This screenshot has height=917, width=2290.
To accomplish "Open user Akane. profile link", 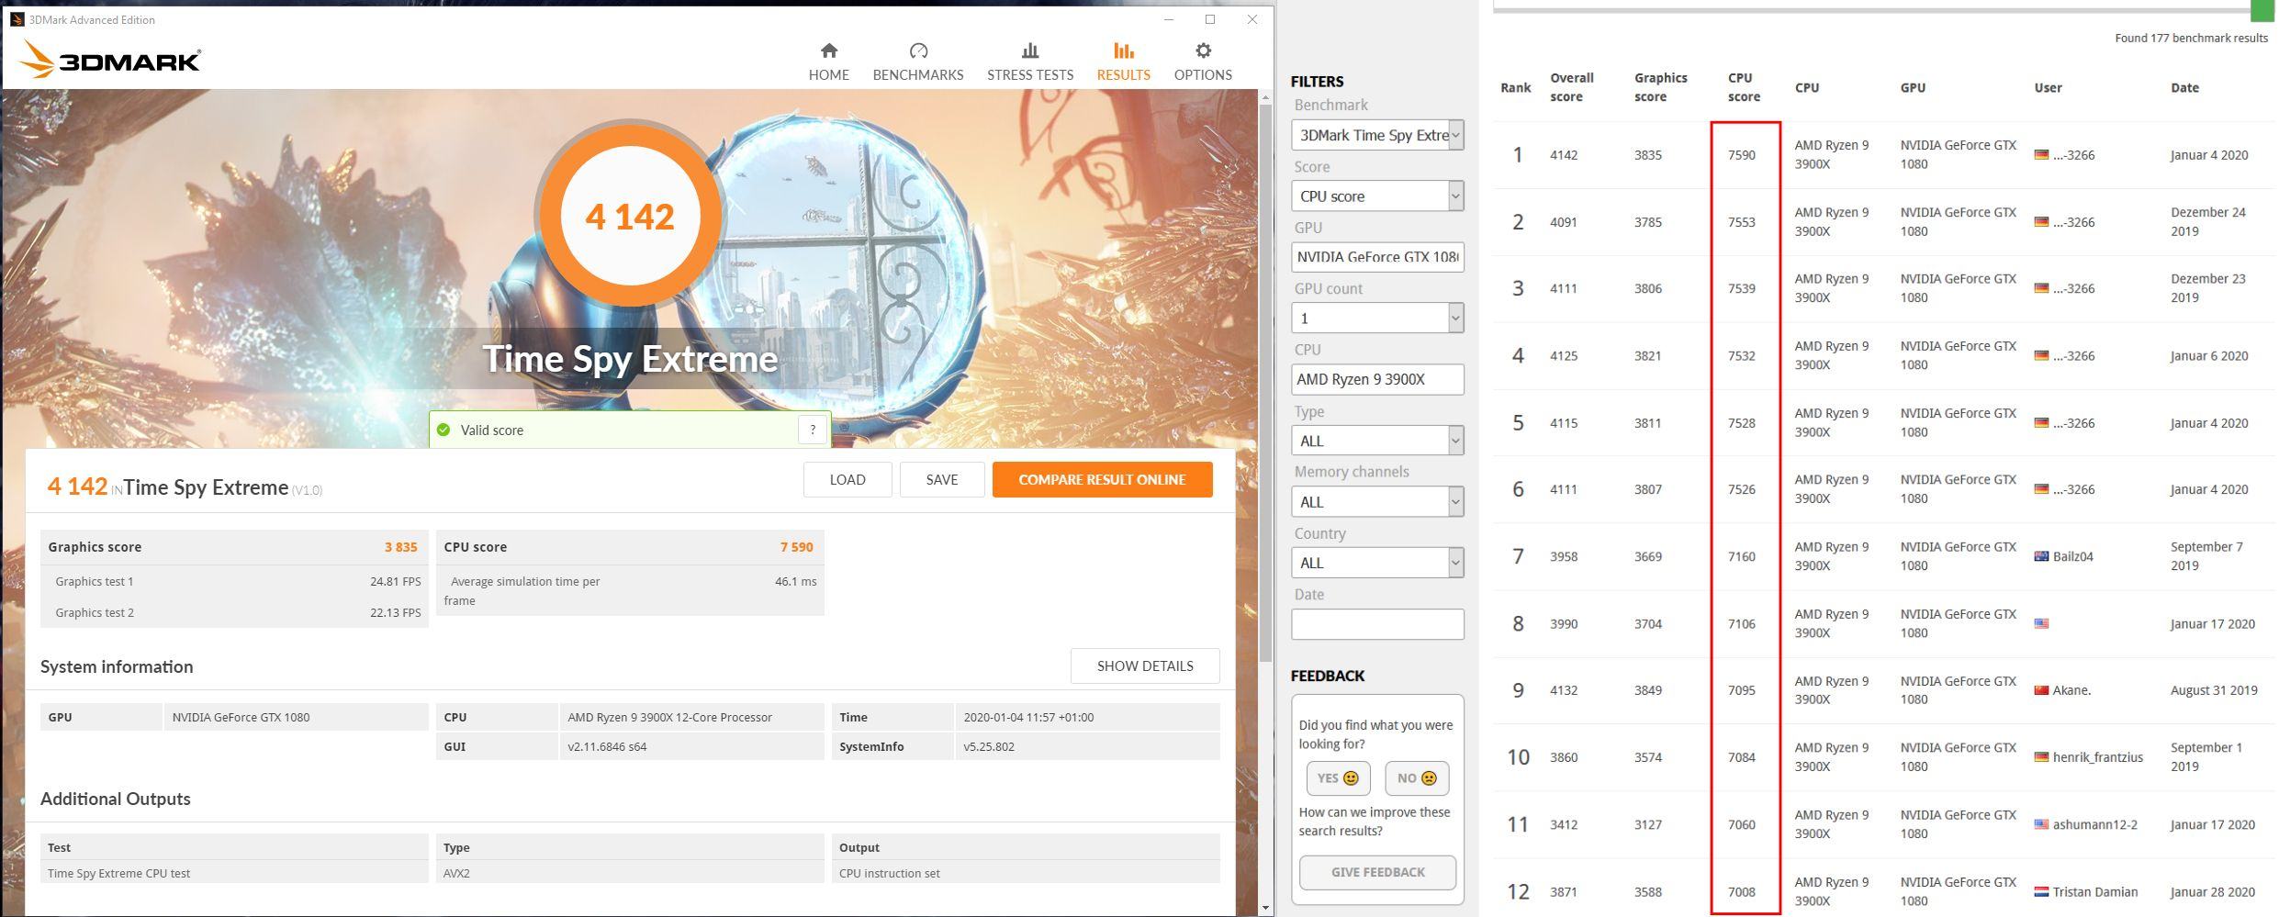I will [x=2071, y=690].
